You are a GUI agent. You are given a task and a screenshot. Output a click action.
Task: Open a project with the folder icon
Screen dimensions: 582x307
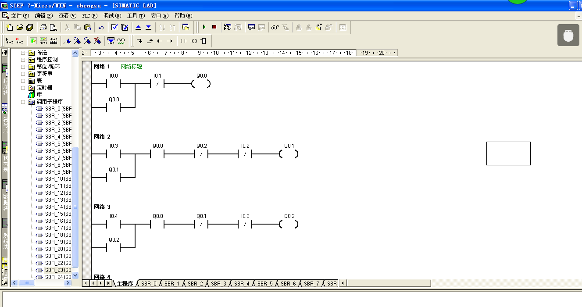[20, 27]
